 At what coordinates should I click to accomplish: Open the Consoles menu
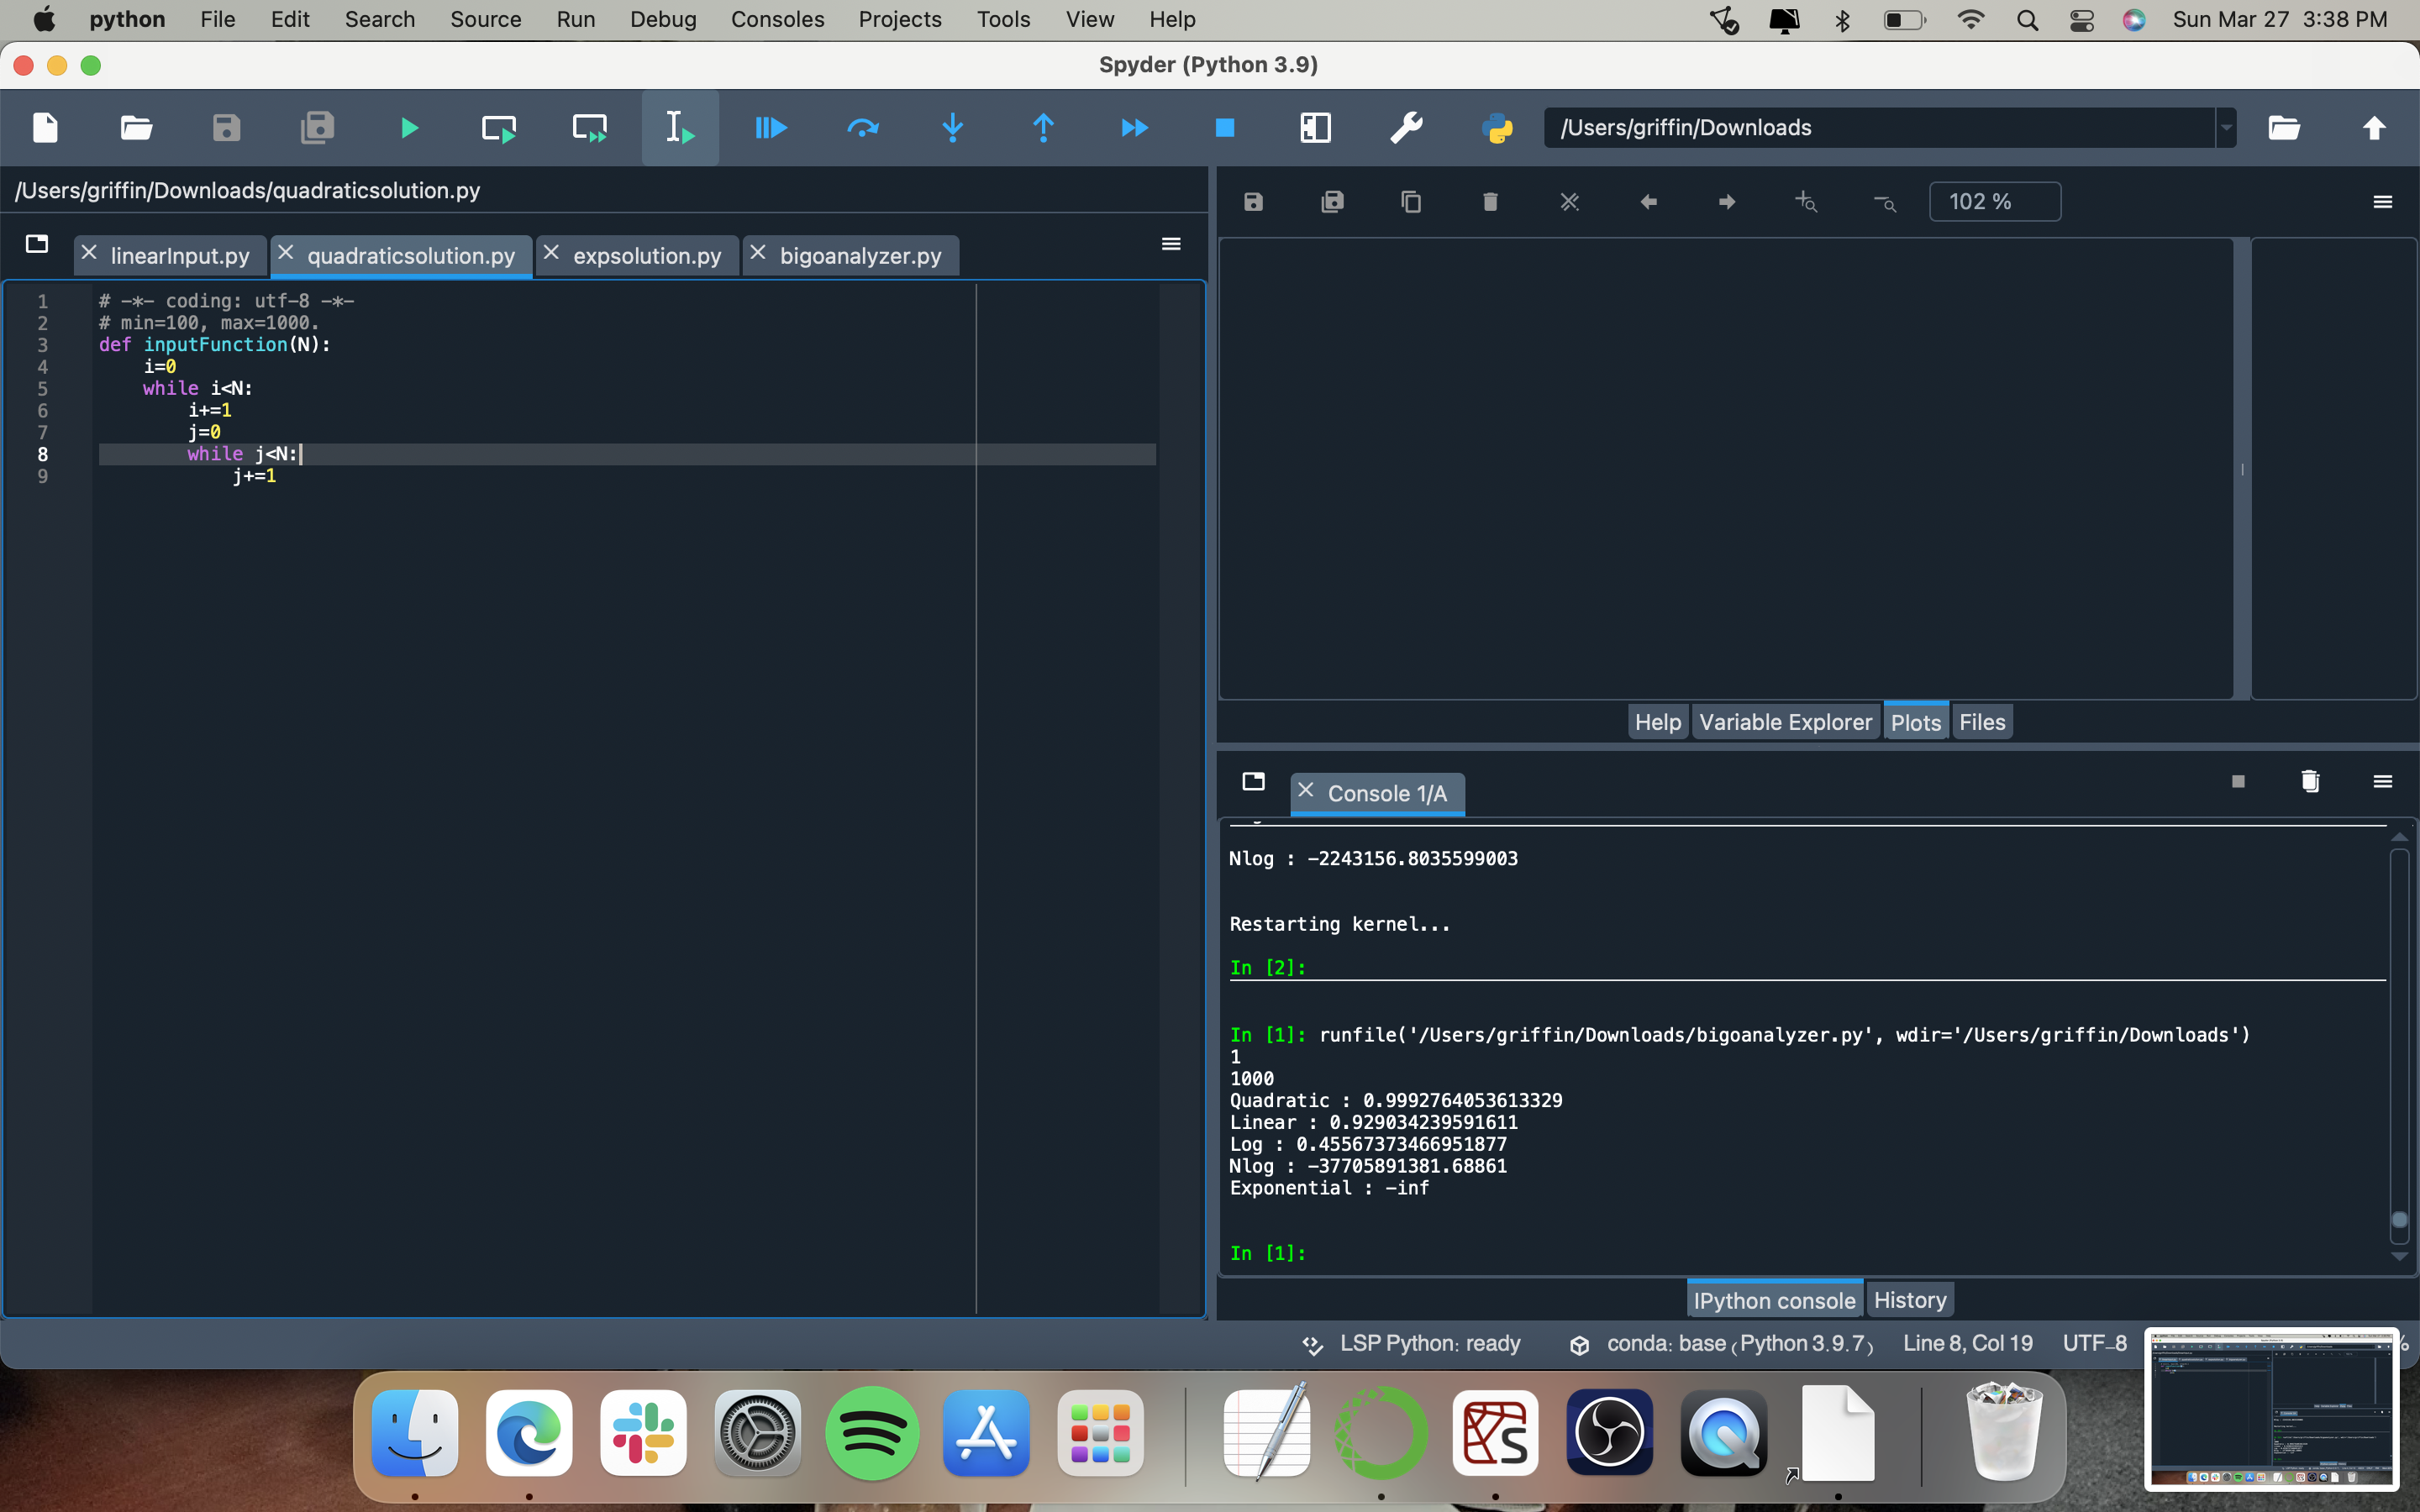tap(777, 20)
